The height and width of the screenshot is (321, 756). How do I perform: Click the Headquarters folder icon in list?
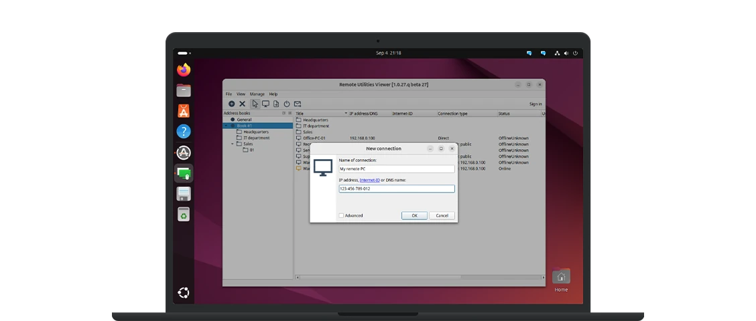(x=298, y=120)
